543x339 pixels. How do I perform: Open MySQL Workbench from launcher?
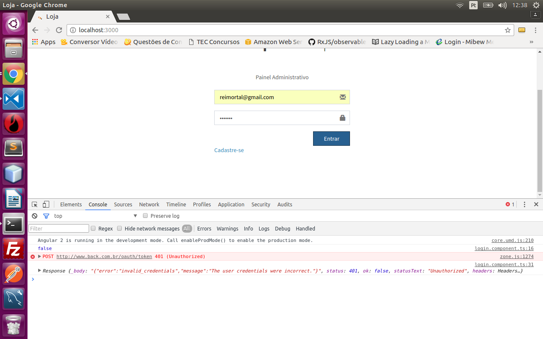tap(14, 299)
